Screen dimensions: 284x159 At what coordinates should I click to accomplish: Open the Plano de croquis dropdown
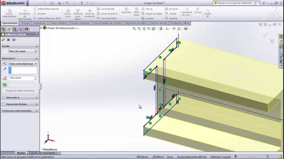(22, 51)
